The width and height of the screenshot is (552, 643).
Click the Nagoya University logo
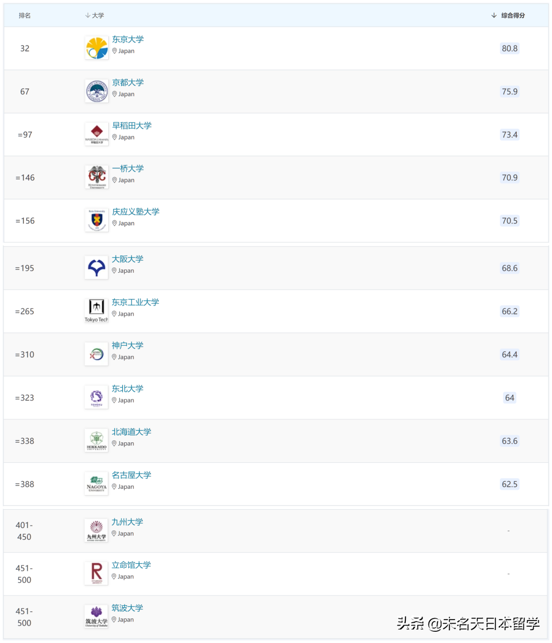[97, 484]
